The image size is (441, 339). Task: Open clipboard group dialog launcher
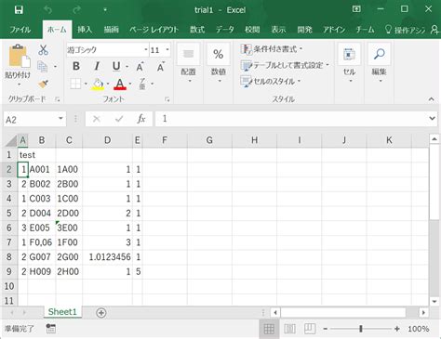57,99
